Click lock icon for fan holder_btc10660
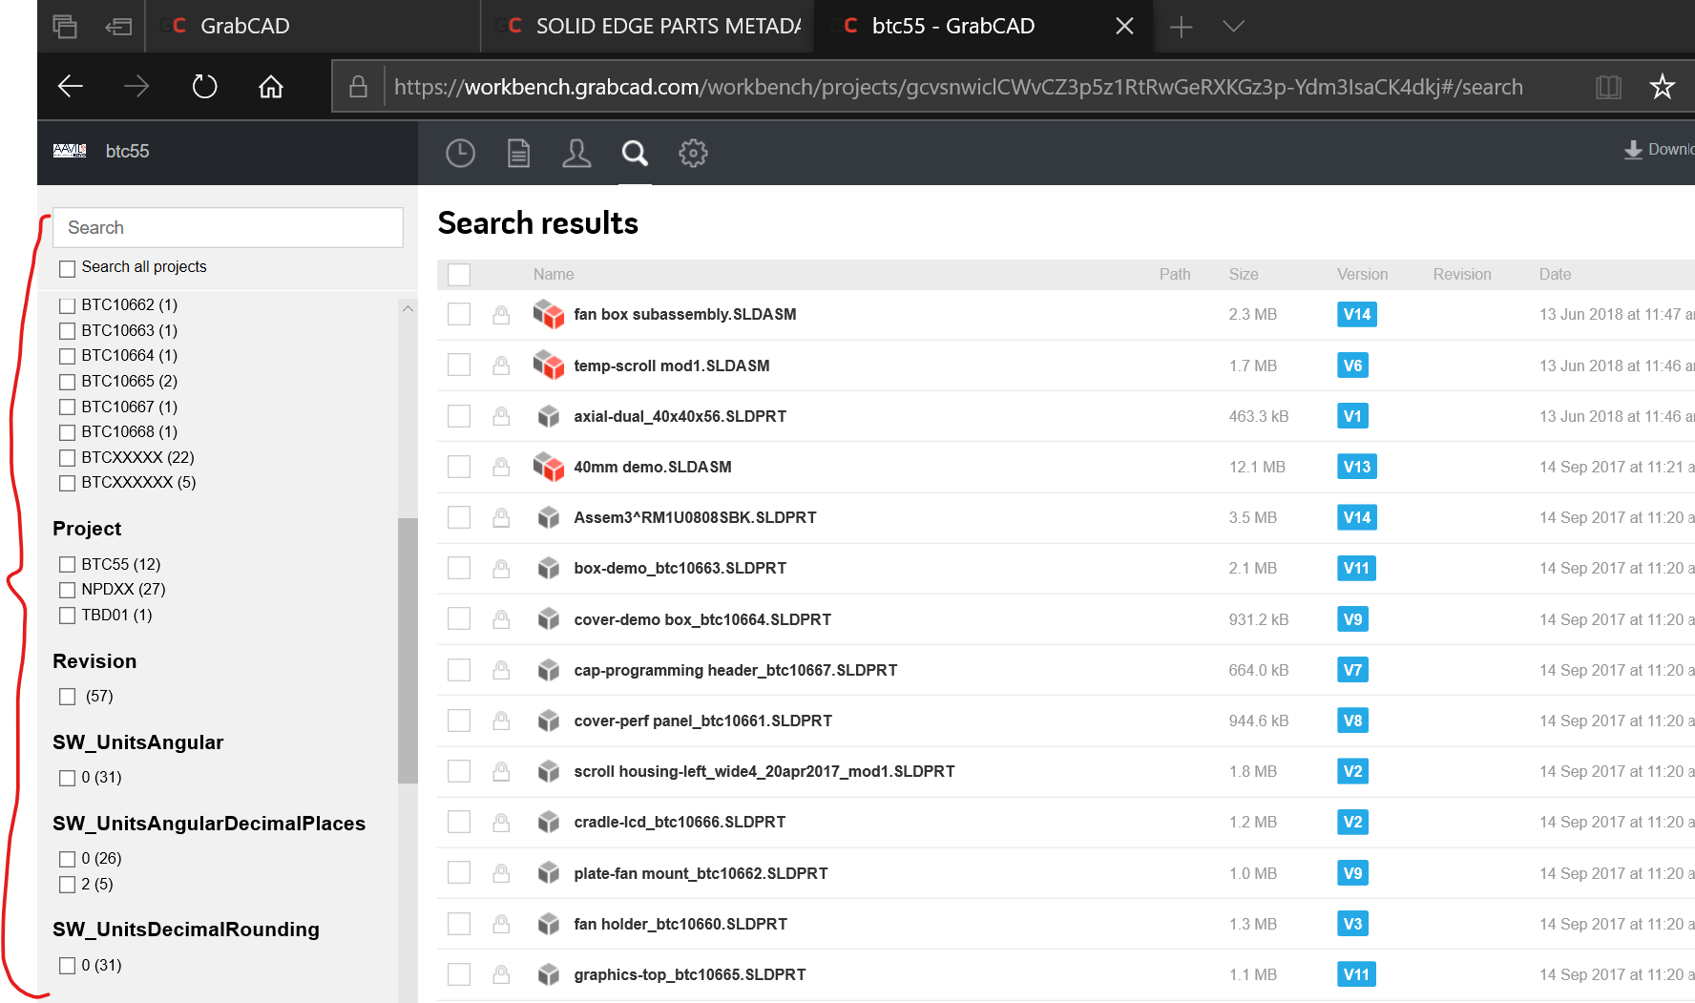The width and height of the screenshot is (1695, 1003). click(x=501, y=924)
